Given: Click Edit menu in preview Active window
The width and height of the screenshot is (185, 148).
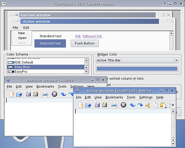Looking at the screenshot, I should [x=26, y=28].
